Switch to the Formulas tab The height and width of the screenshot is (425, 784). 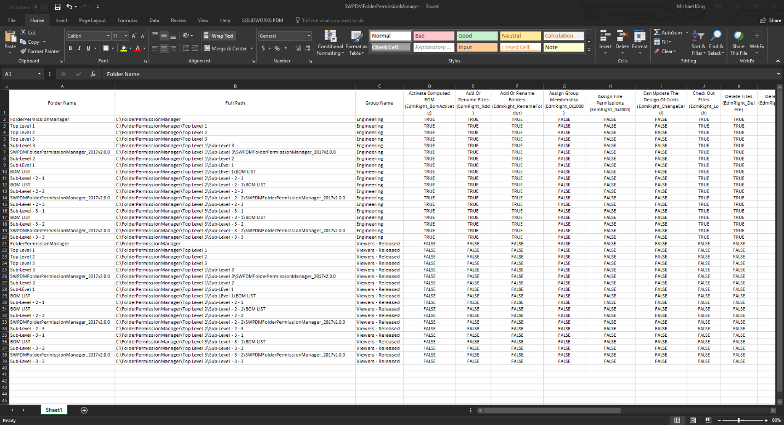point(126,20)
